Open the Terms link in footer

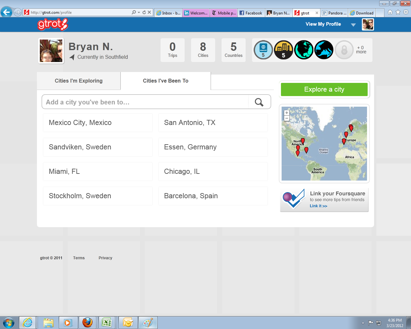pos(79,258)
